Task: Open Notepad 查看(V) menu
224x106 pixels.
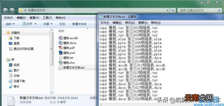Action: pos(143,23)
